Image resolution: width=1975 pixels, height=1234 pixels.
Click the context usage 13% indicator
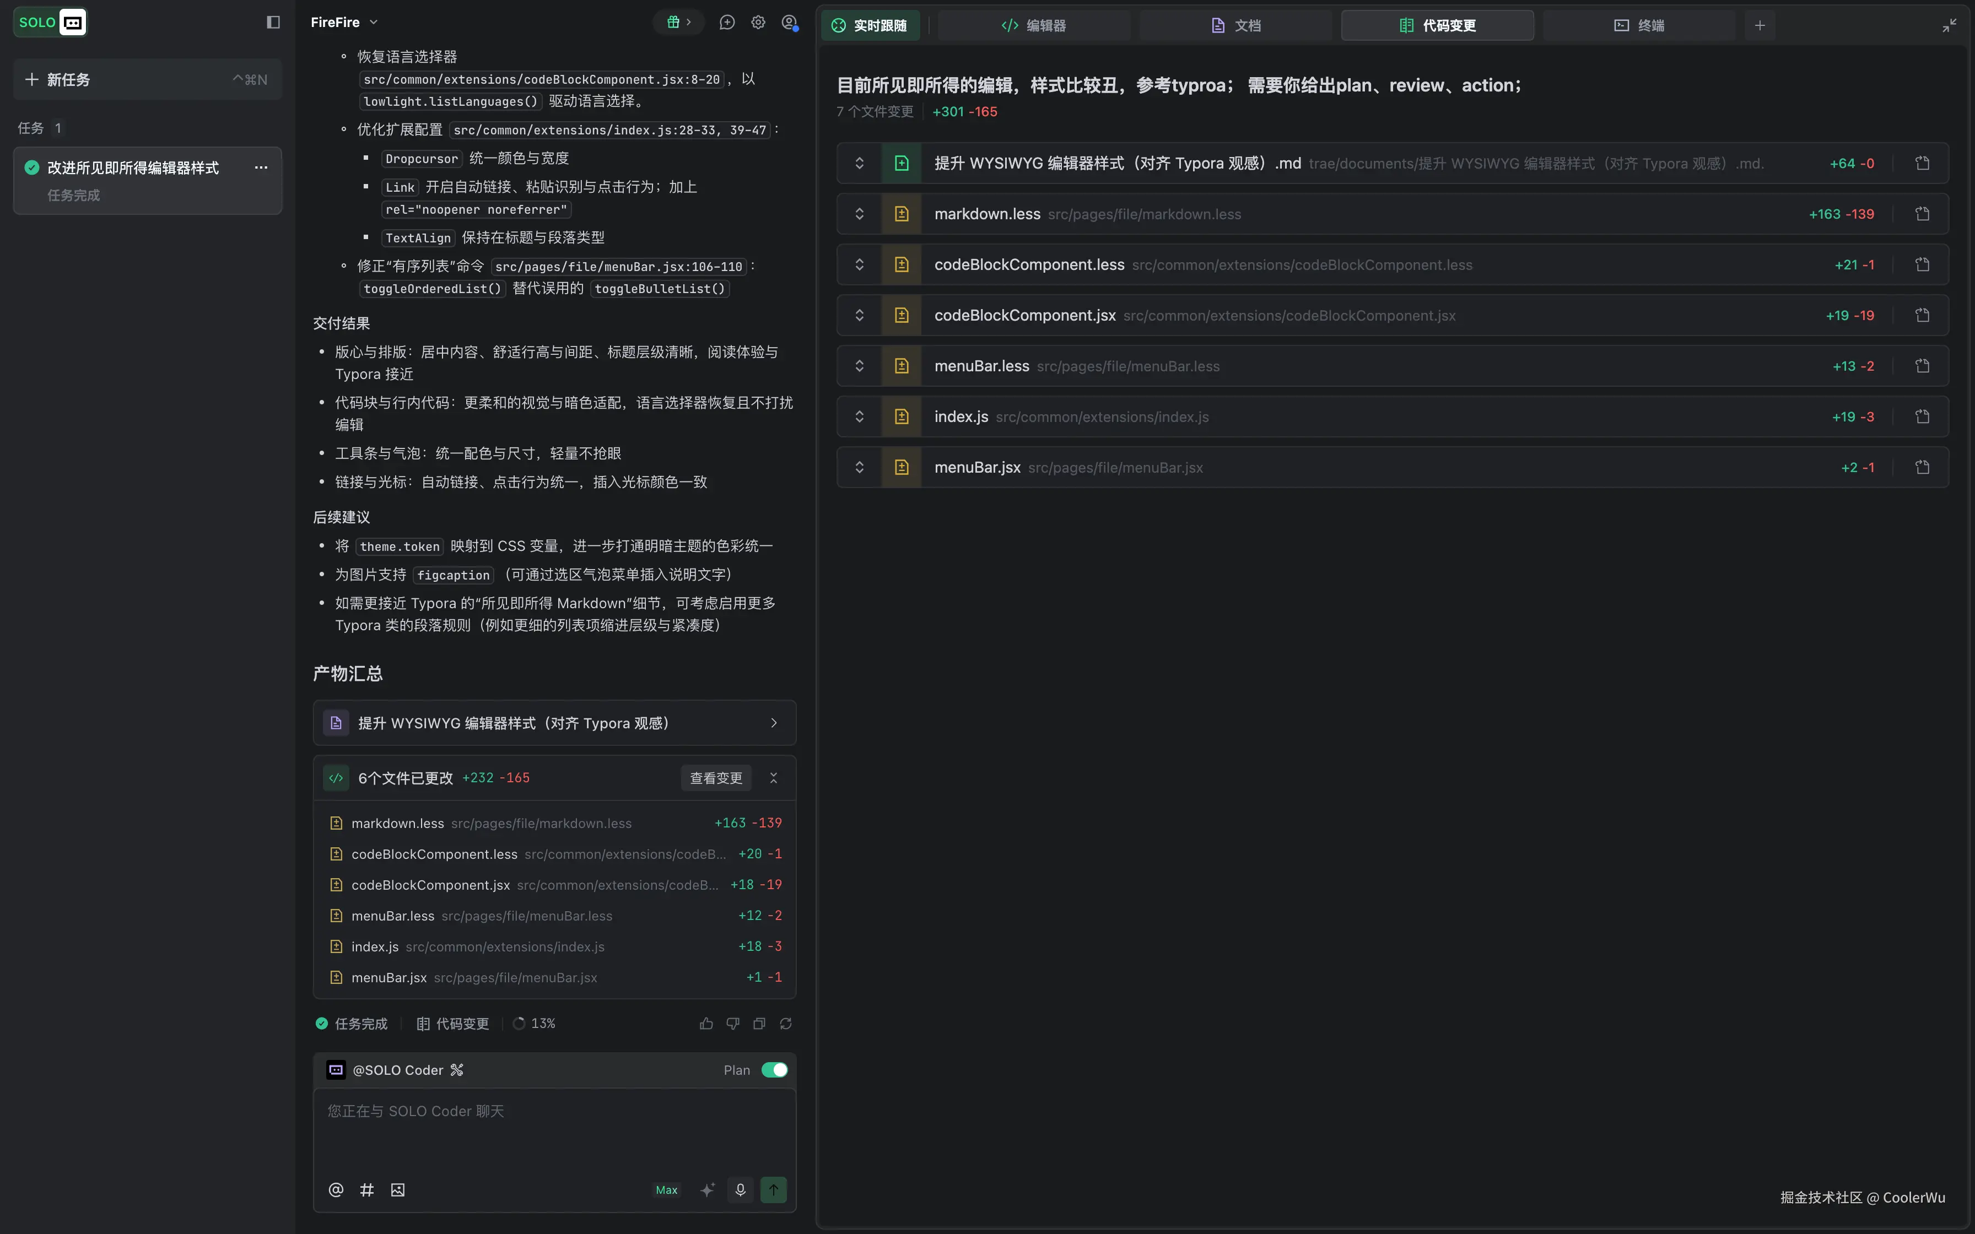click(535, 1024)
